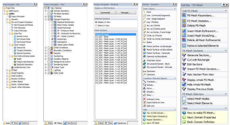Toggle Boundary Conditions checkbox
Screen dimensions: 230x125
(49, 51)
